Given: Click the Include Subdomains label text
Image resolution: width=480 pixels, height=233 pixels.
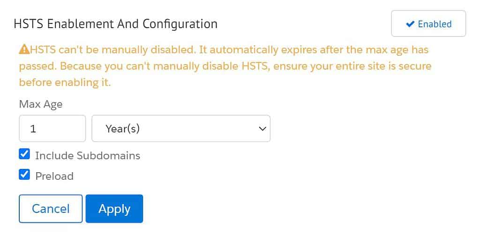Looking at the screenshot, I should tap(88, 156).
